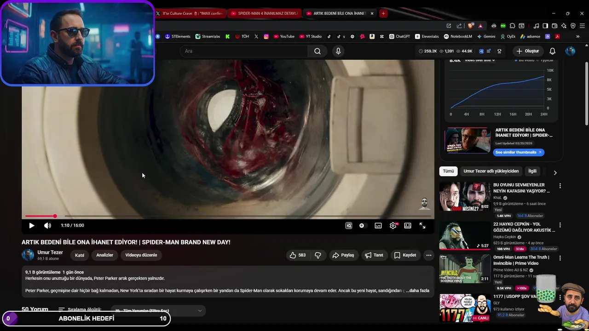
Task: Click Videoyu düzenle button
Action: 141,255
